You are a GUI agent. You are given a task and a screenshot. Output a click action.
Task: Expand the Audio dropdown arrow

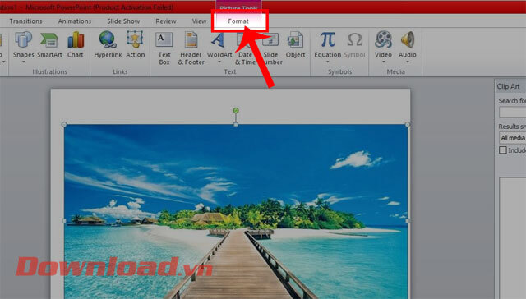coord(408,62)
